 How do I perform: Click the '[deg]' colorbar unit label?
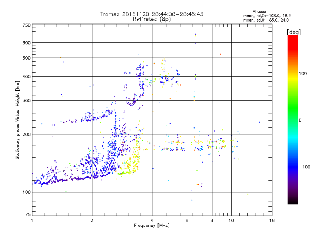coord(294,32)
